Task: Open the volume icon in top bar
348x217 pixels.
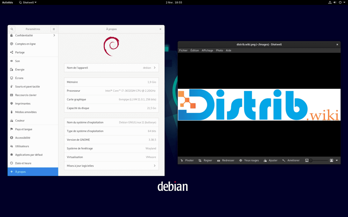Action: coord(335,2)
